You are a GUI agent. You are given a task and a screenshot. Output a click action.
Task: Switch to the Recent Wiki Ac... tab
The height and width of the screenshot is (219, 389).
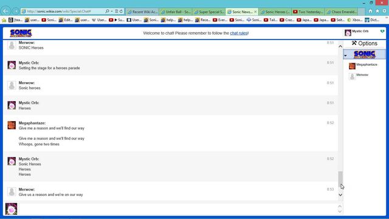142,12
